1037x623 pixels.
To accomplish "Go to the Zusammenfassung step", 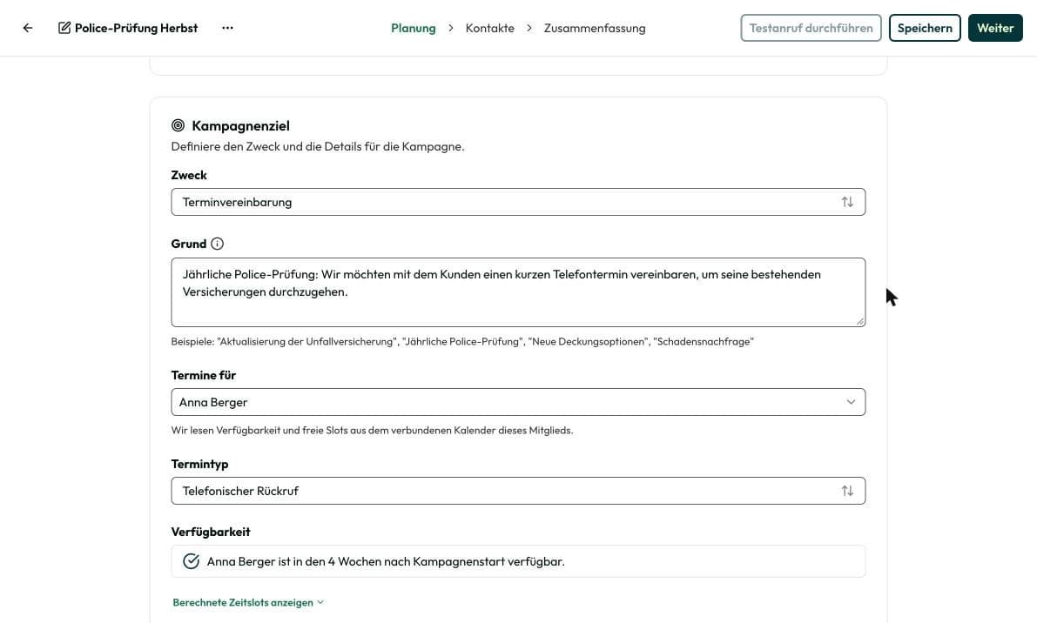I will (x=595, y=28).
